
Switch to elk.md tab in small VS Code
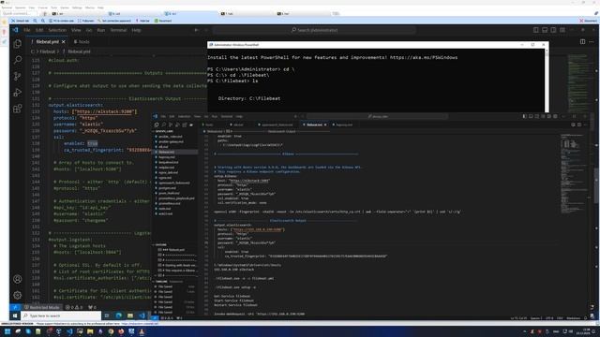(x=237, y=125)
